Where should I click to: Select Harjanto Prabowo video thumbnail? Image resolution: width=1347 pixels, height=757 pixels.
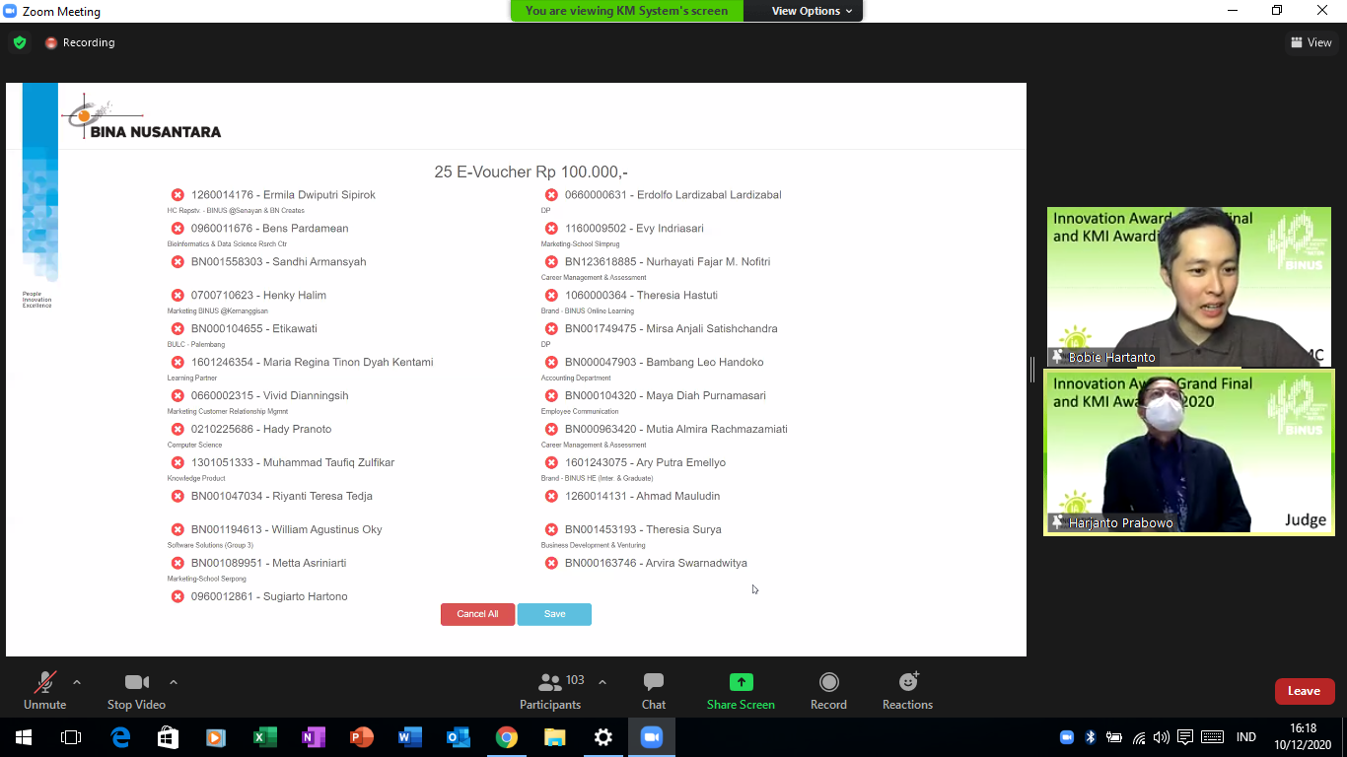coord(1188,452)
